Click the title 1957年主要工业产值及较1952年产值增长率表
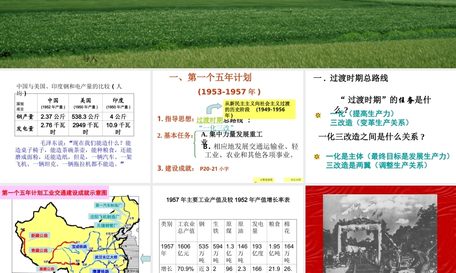This screenshot has height=273, width=456. click(228, 200)
